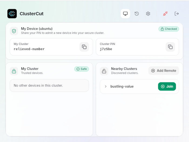189x142 pixels.
Task: Open the devices monitor view
Action: 125,13
